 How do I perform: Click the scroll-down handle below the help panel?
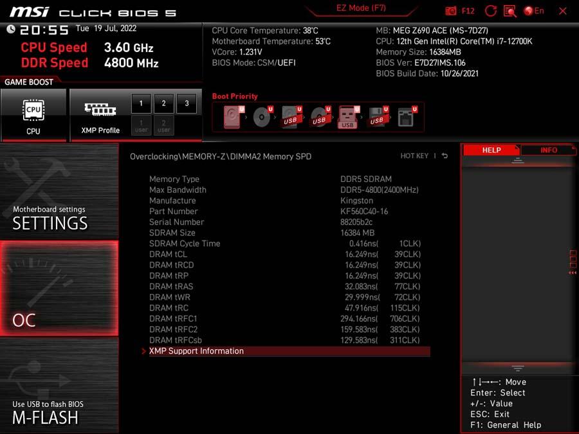[518, 368]
